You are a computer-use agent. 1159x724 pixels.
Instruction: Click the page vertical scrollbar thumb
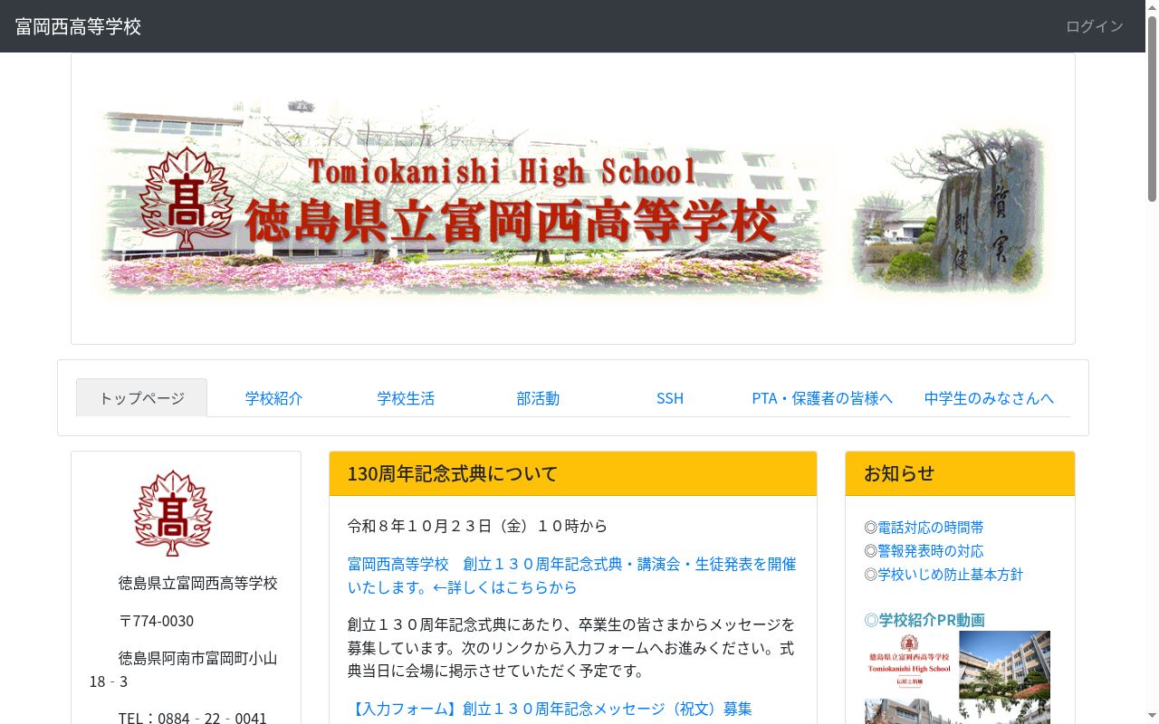[x=1152, y=109]
